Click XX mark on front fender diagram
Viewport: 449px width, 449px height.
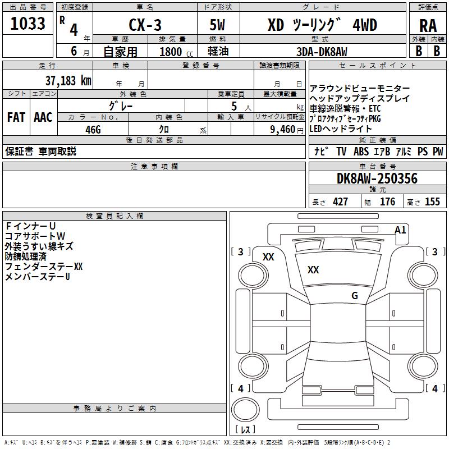tap(268, 257)
